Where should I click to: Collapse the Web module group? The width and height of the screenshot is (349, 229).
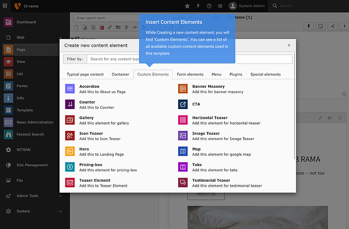tap(60, 38)
